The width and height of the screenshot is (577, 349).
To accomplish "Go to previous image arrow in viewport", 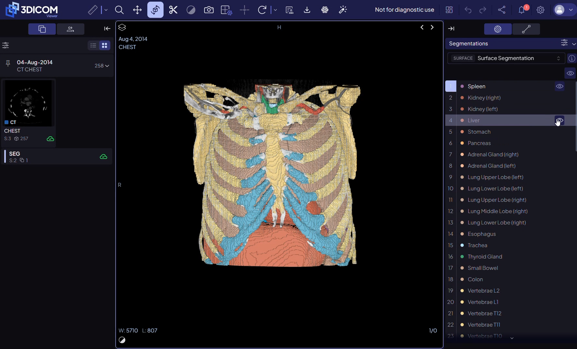I will (422, 28).
